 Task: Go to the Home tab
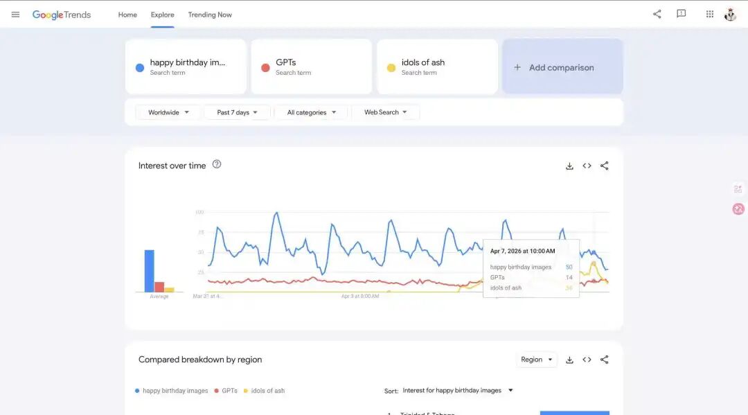coord(127,15)
